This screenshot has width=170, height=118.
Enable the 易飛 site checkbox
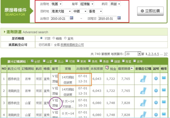tap(89, 61)
